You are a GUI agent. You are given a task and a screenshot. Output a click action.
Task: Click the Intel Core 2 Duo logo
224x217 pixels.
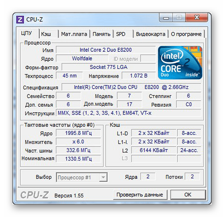pyautogui.click(x=180, y=63)
